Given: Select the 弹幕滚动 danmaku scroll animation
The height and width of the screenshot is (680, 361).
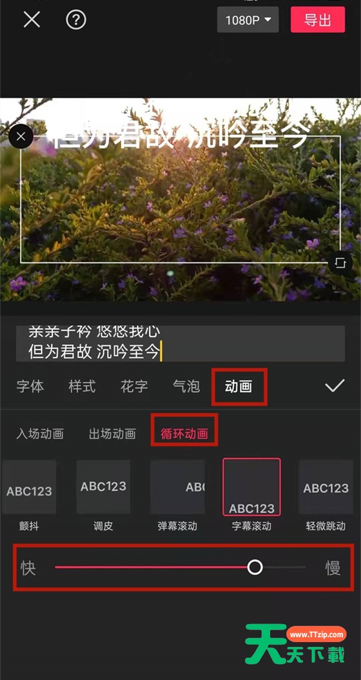Looking at the screenshot, I should pos(177,487).
